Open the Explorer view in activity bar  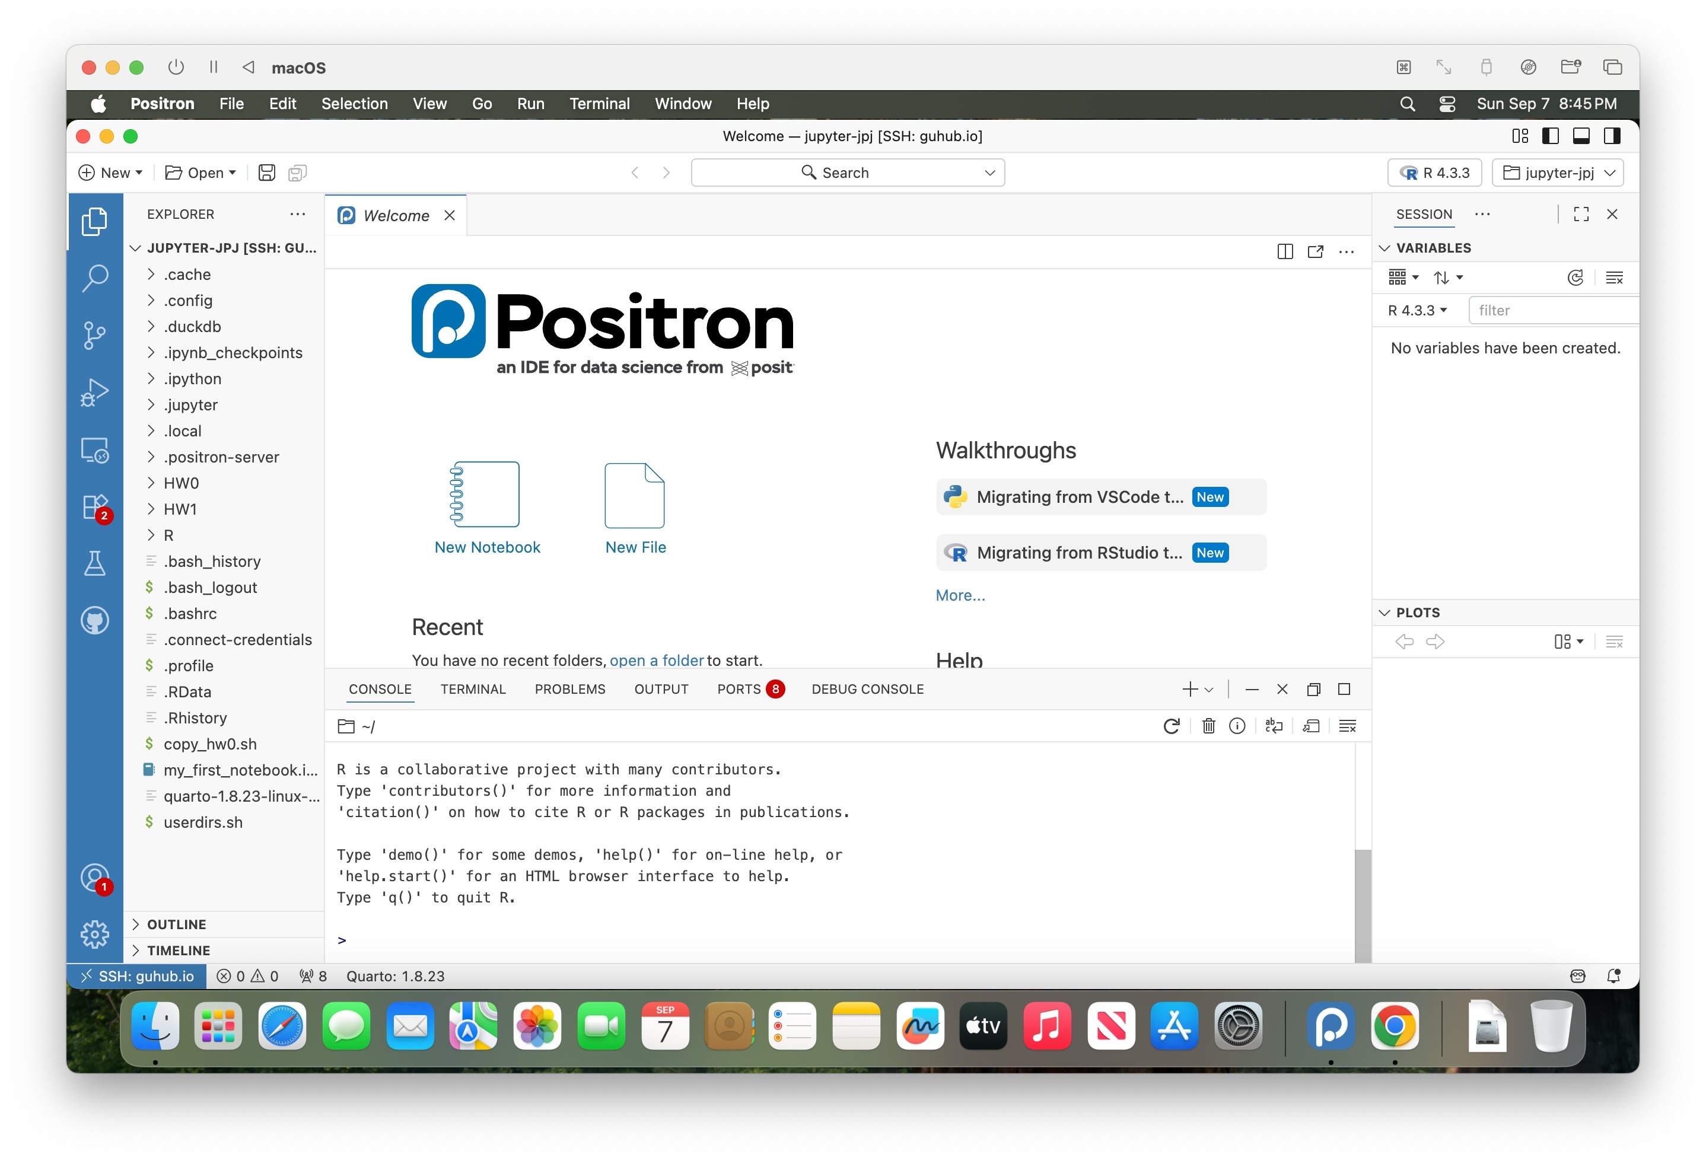[x=94, y=222]
